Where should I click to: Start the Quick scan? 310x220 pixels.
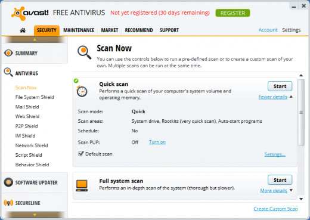[x=280, y=86]
